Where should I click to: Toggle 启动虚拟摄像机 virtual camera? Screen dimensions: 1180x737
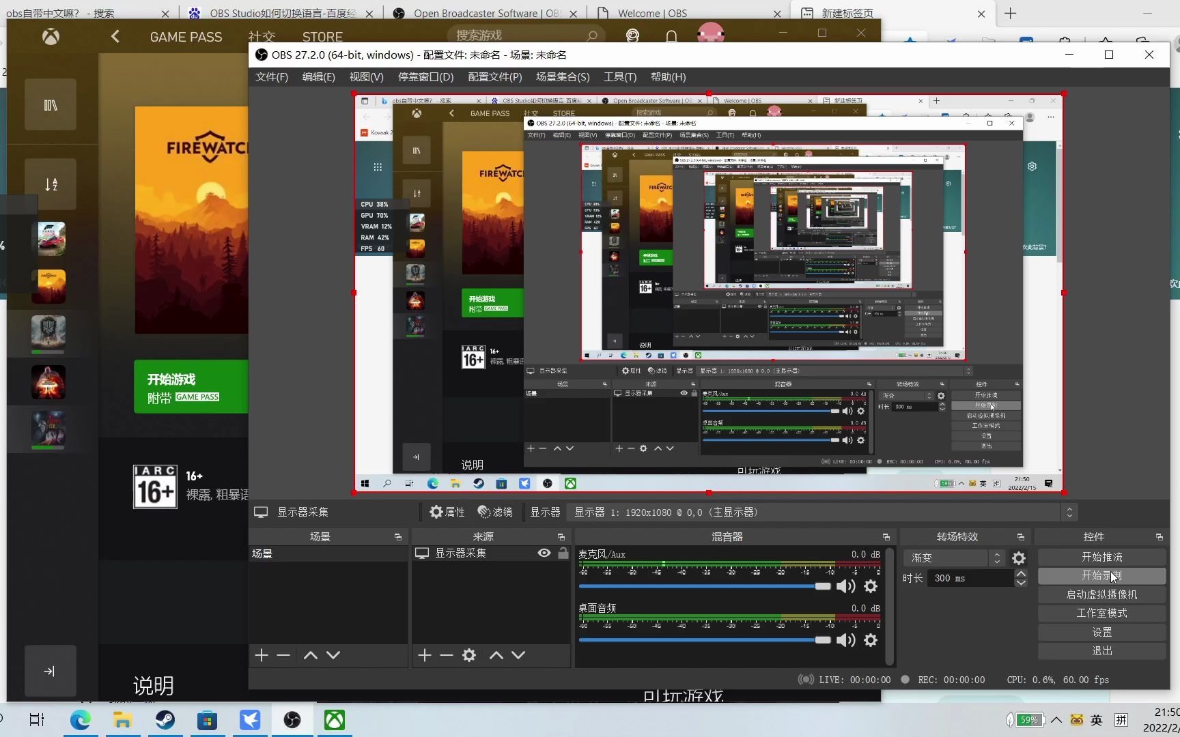1101,595
